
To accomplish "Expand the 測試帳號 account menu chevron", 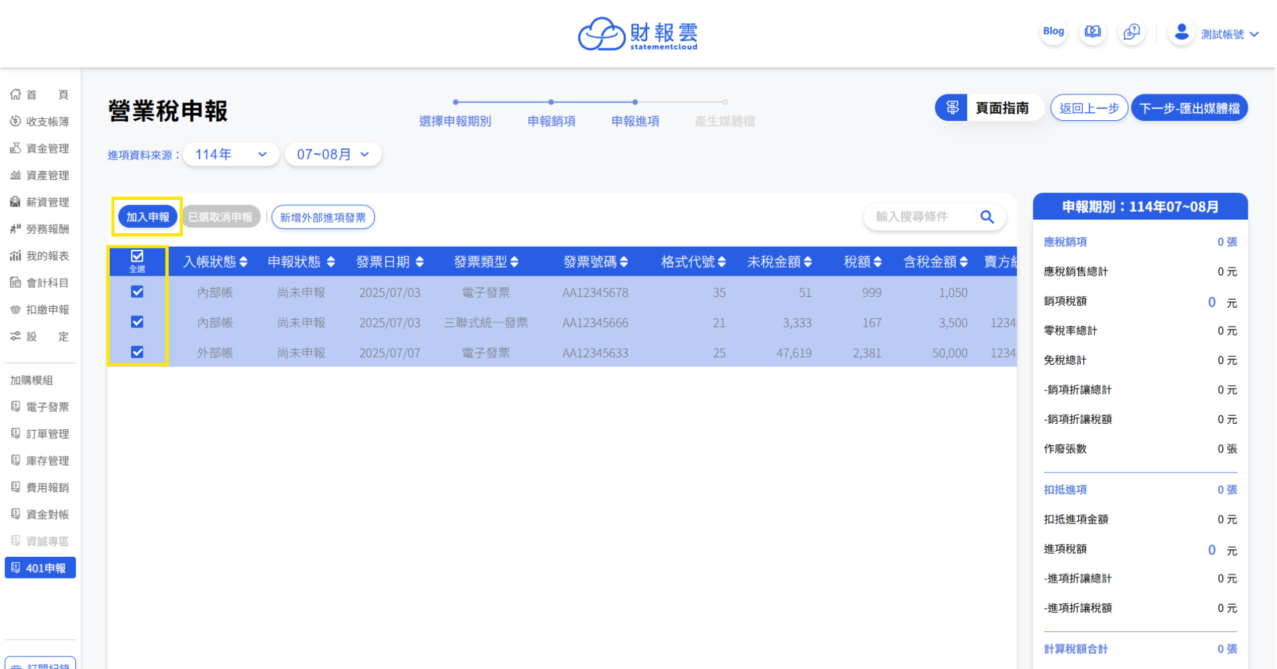I will (1254, 35).
